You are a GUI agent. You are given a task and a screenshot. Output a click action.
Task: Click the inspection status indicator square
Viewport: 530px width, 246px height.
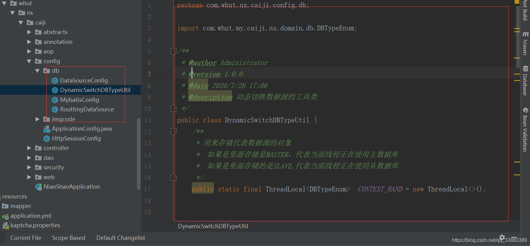point(517,2)
